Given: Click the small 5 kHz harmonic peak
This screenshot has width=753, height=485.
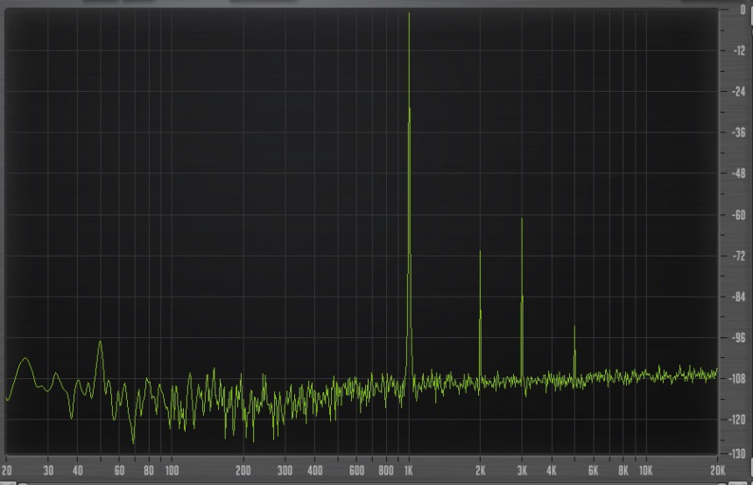Looking at the screenshot, I should pyautogui.click(x=574, y=327).
